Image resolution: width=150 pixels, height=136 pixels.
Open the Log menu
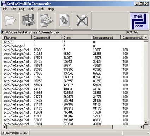pos(22,9)
